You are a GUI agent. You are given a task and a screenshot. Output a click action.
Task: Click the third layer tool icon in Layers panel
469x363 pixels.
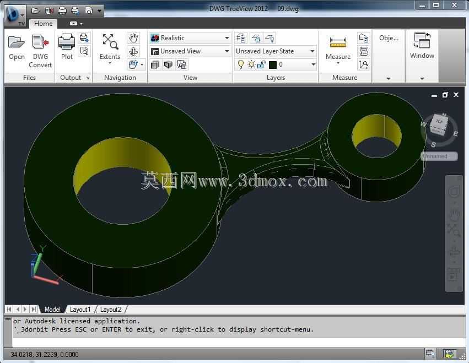tap(269, 38)
